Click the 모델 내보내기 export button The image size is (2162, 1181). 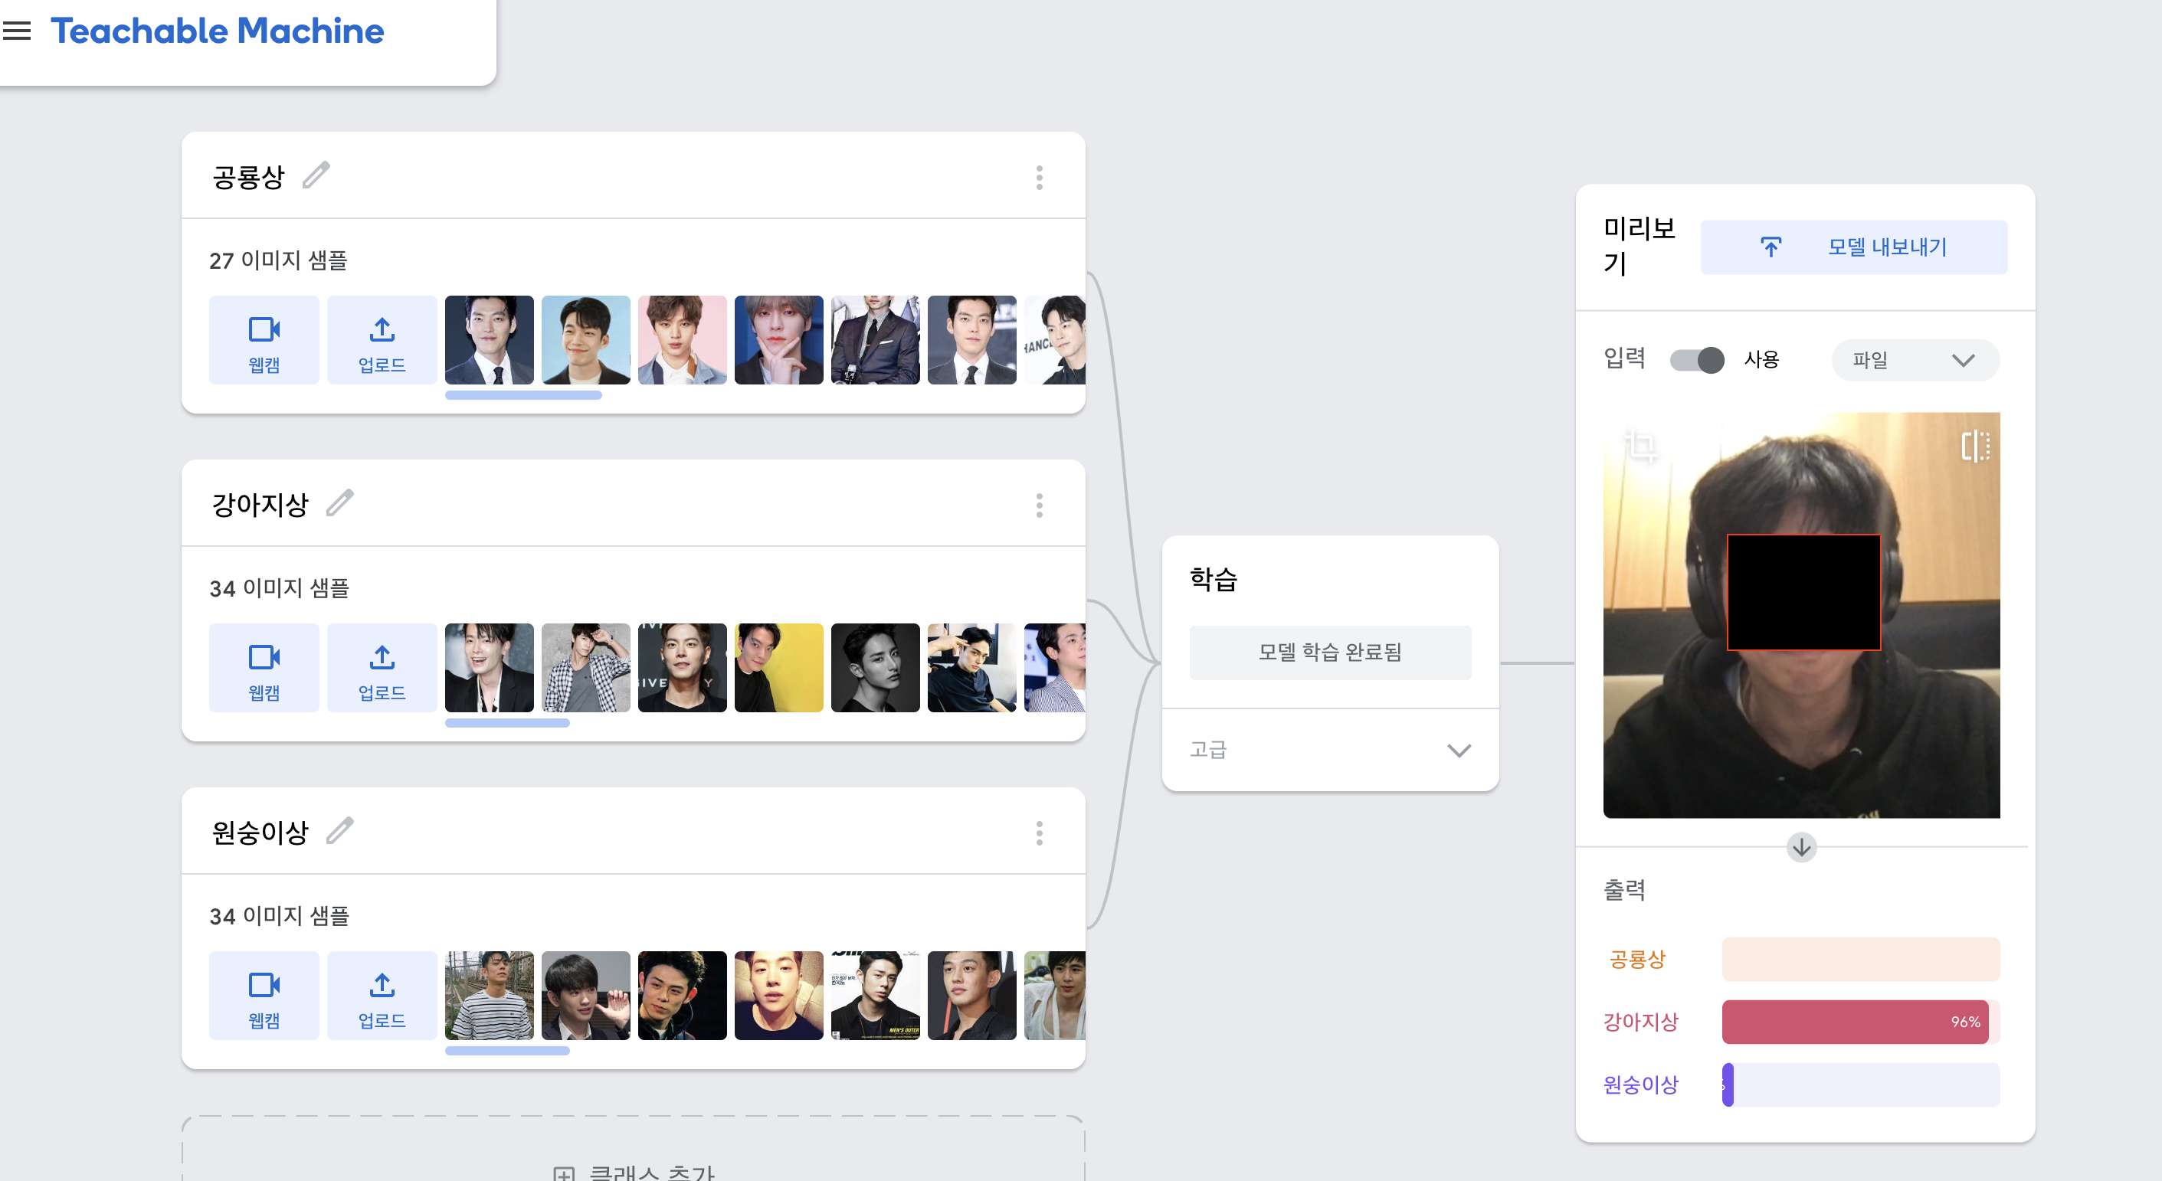[x=1854, y=247]
